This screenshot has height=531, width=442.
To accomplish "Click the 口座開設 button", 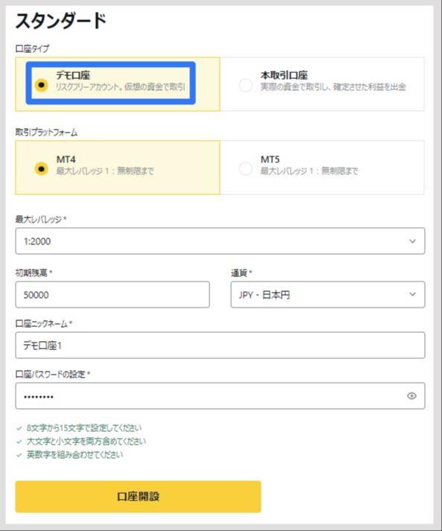I will (139, 497).
